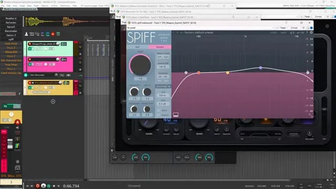
Task: Arm the yellow SFX_Weapon track for recording
Action: 30,83
